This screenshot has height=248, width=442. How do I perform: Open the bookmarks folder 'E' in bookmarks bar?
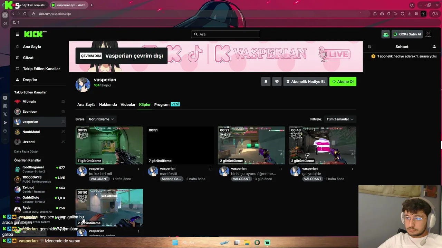pyautogui.click(x=16, y=22)
